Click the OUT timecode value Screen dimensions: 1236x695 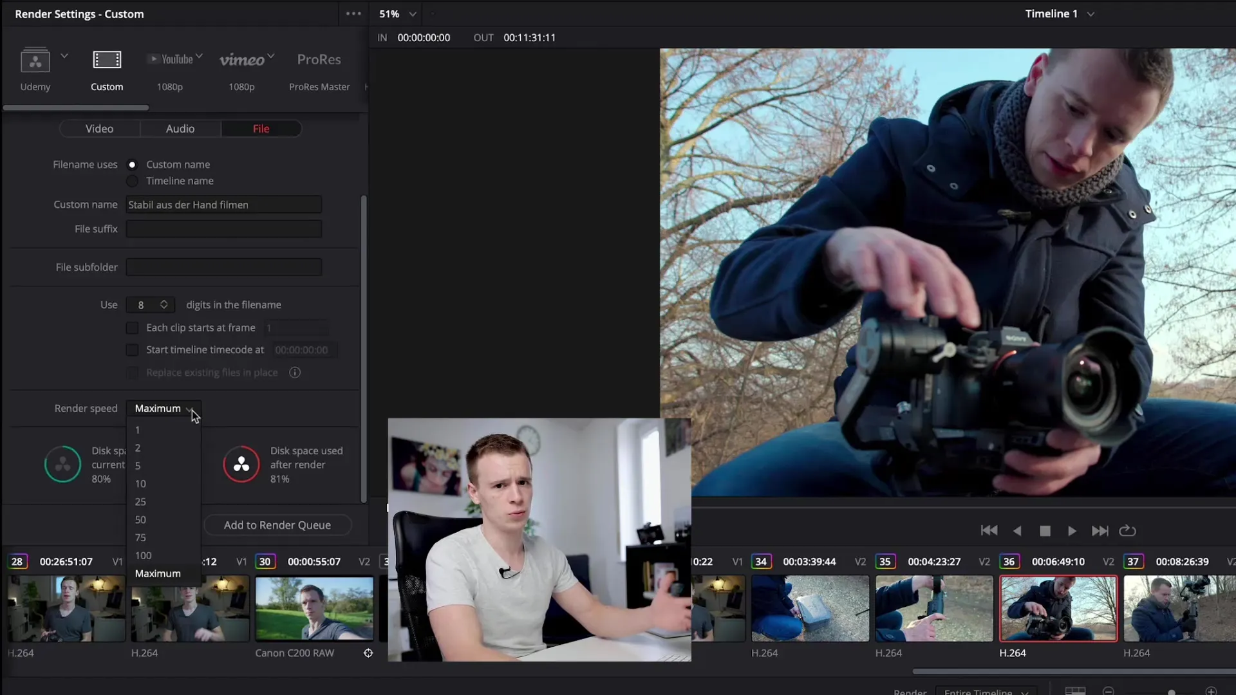click(x=529, y=38)
